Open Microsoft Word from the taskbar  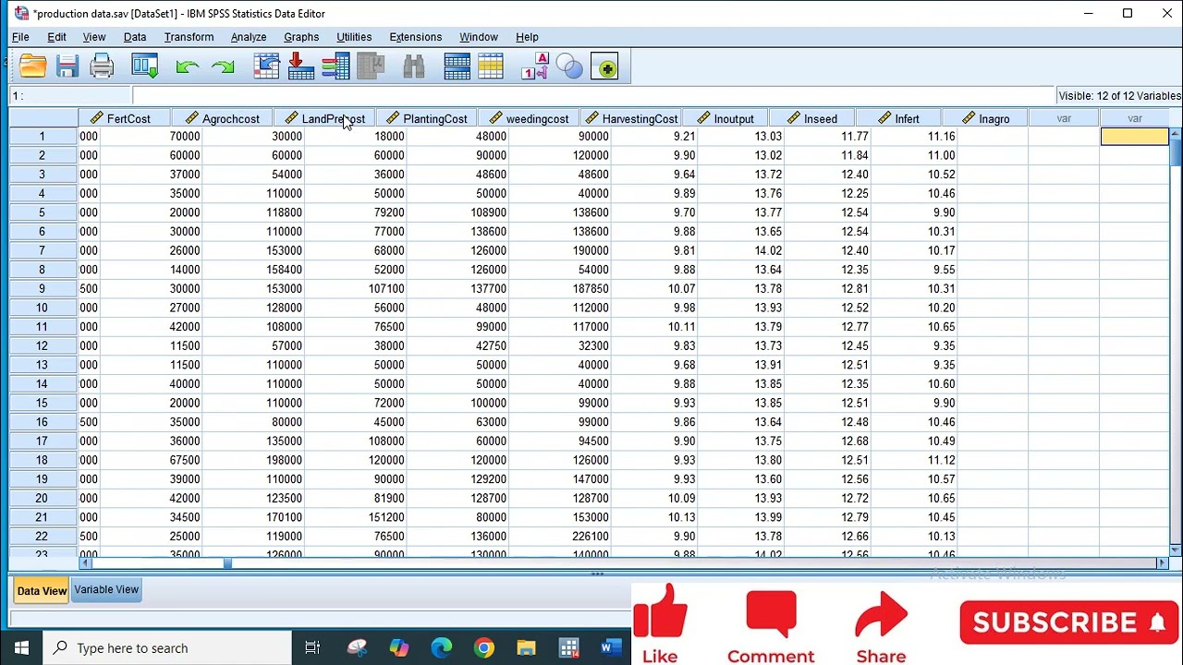[610, 647]
